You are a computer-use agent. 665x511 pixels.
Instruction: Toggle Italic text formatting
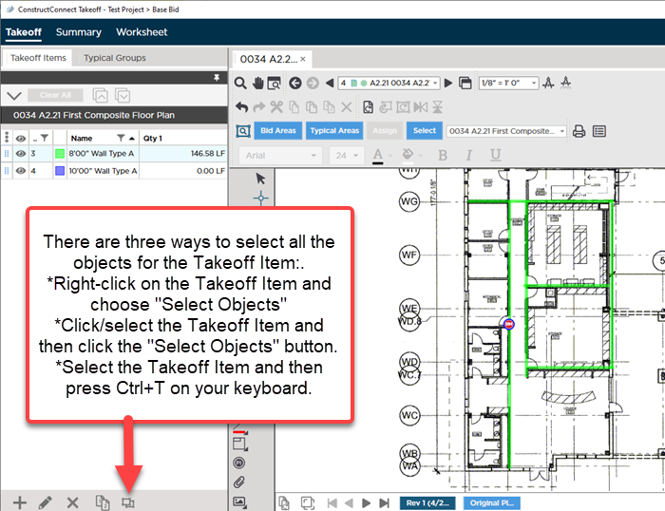click(x=468, y=155)
